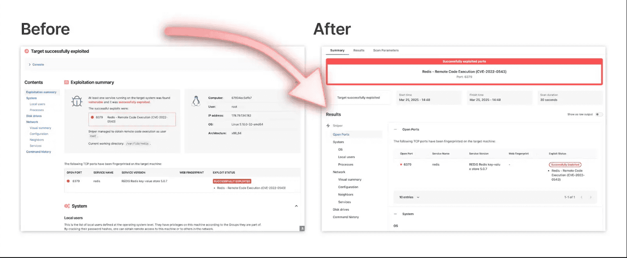Screen dimensions: 627x258
Task: Switch to the Scan Parameters tab
Action: point(386,50)
